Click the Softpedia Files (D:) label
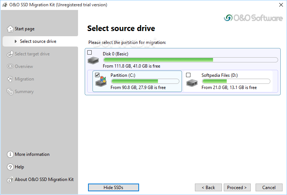The height and width of the screenshot is (195, 287). 220,75
